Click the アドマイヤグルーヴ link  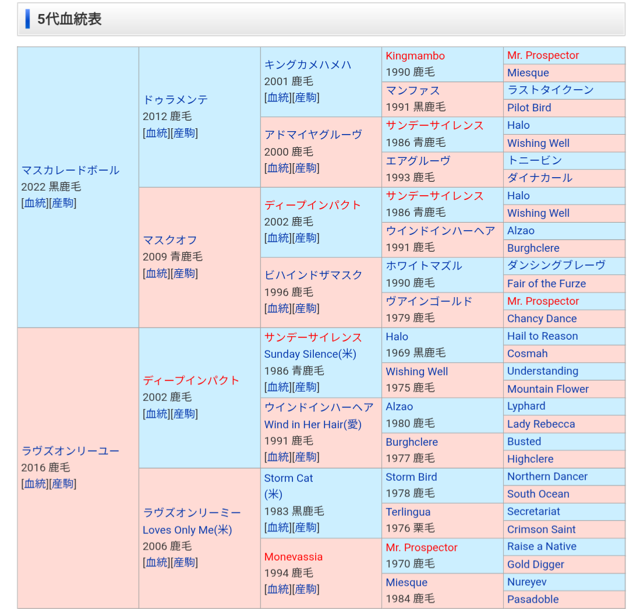point(313,135)
